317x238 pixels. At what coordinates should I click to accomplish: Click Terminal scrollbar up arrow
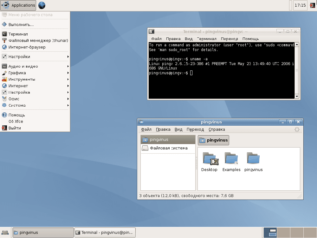[x=297, y=44]
